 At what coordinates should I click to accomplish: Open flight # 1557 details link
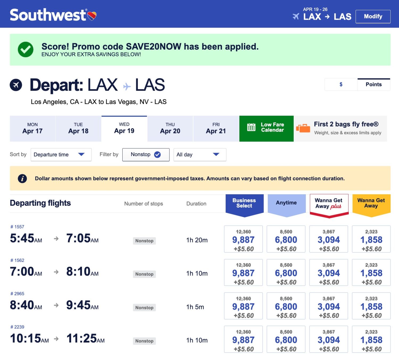(17, 227)
